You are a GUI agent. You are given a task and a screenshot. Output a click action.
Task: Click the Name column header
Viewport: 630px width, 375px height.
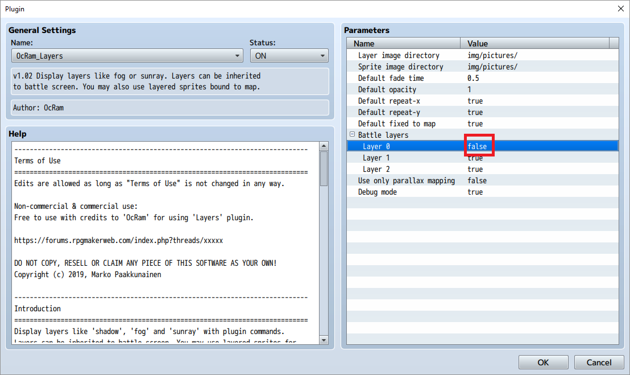pos(403,43)
